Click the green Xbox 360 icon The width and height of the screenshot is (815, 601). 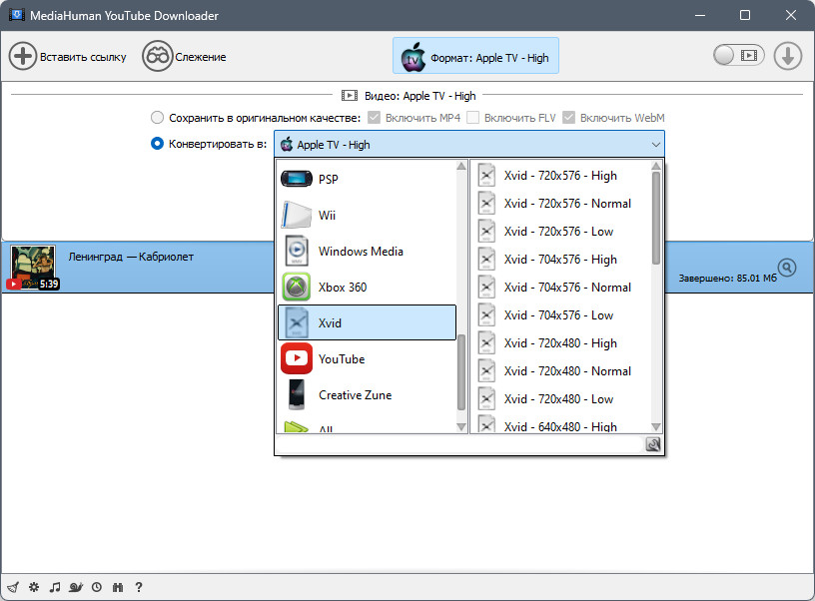pyautogui.click(x=297, y=287)
